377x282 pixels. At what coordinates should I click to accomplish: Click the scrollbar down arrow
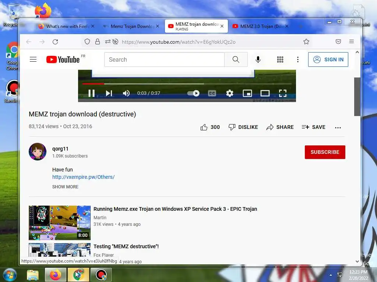(x=357, y=261)
